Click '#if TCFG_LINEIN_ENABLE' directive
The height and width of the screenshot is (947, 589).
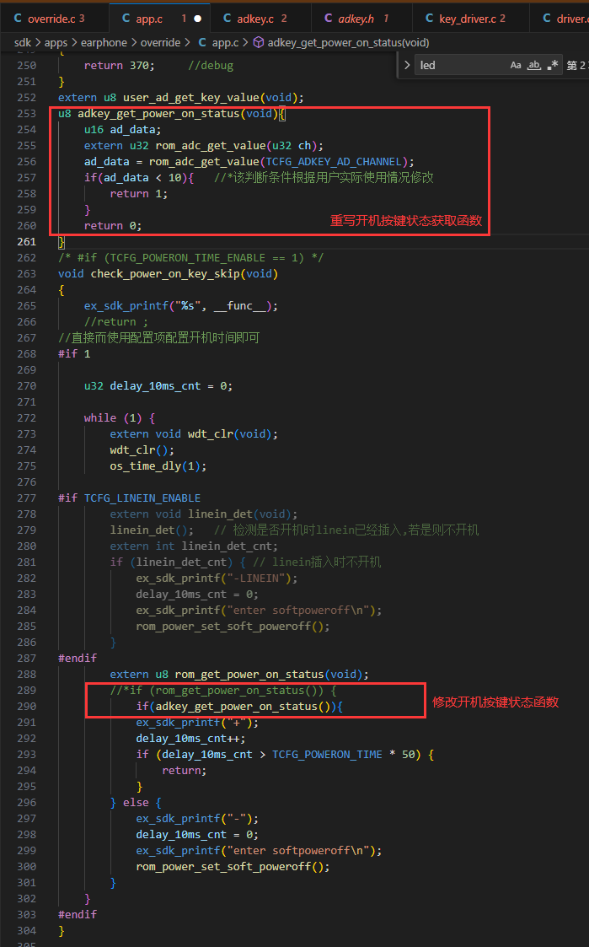click(129, 498)
